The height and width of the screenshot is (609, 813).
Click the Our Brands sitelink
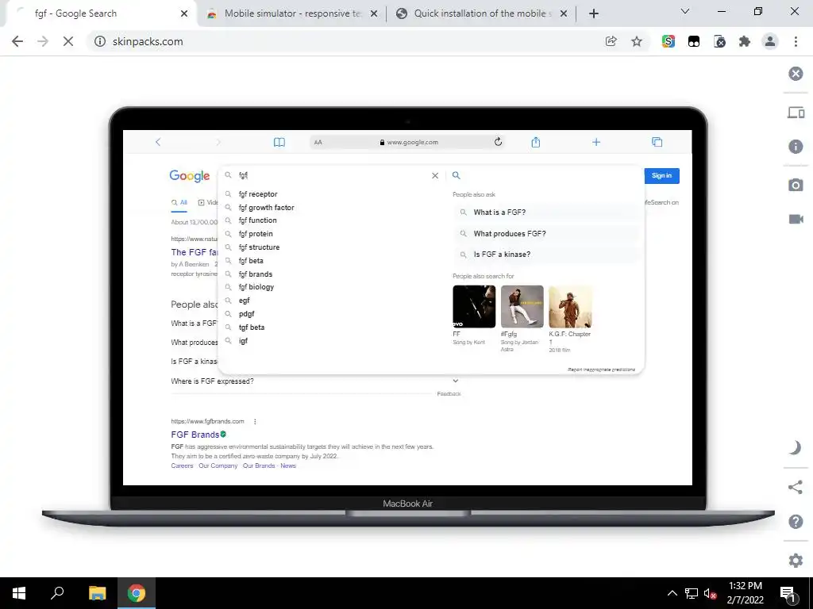pyautogui.click(x=259, y=465)
